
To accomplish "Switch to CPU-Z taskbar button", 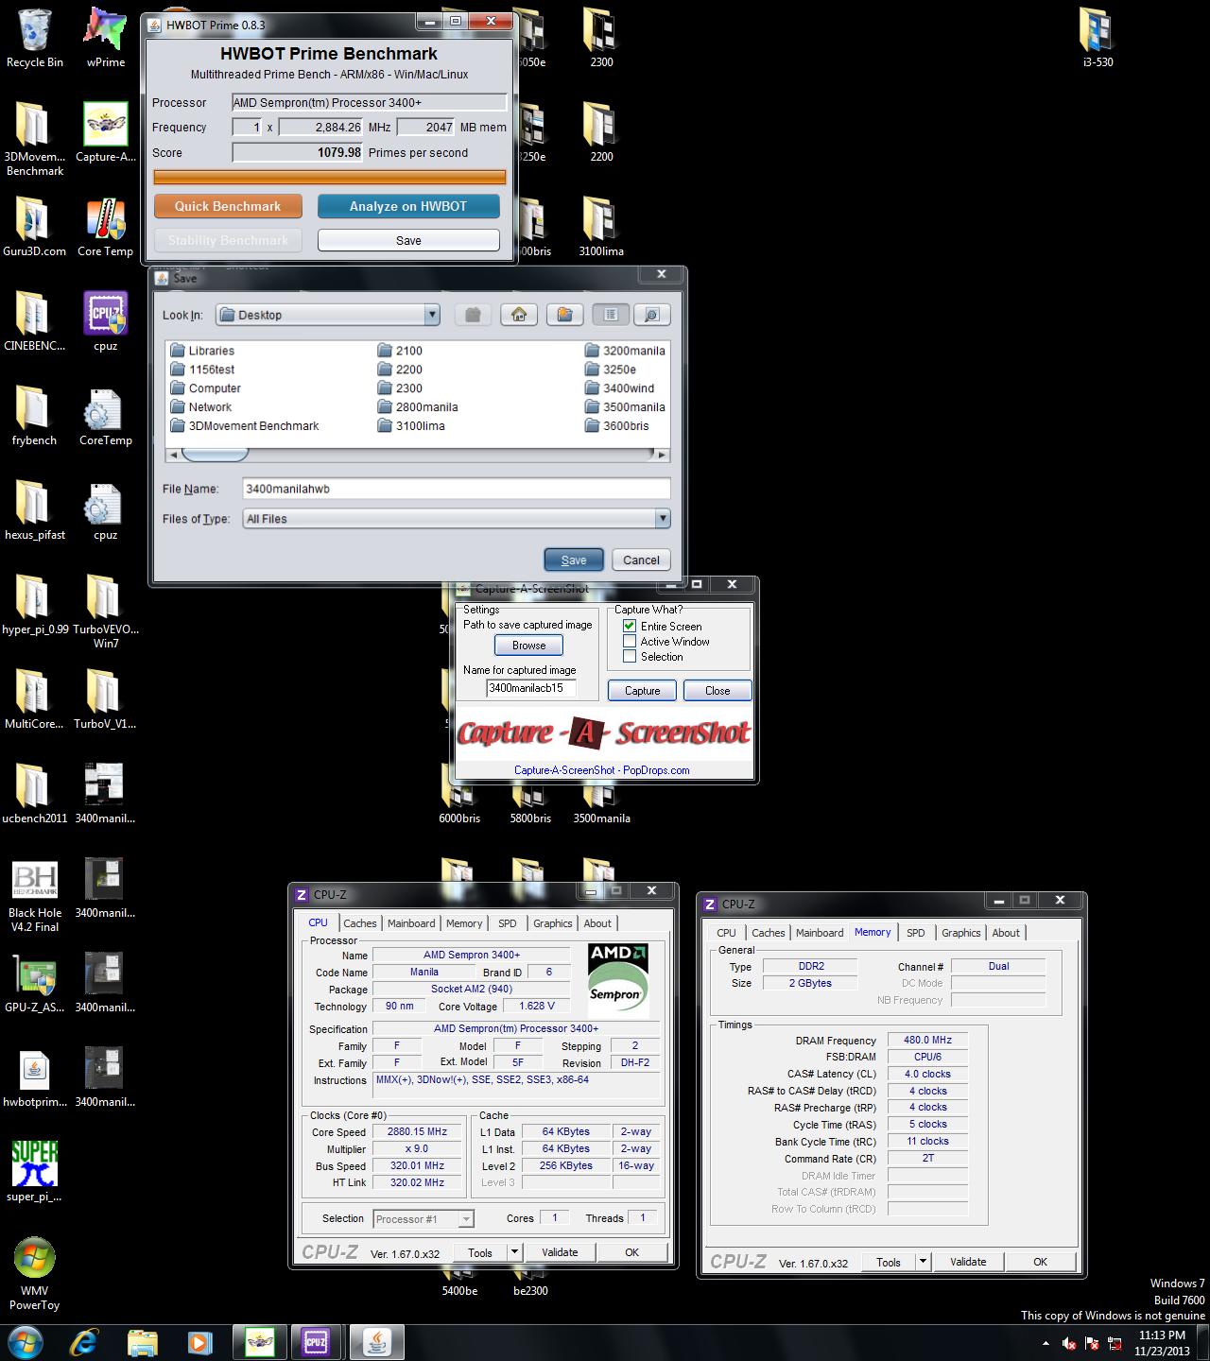I will coord(316,1341).
